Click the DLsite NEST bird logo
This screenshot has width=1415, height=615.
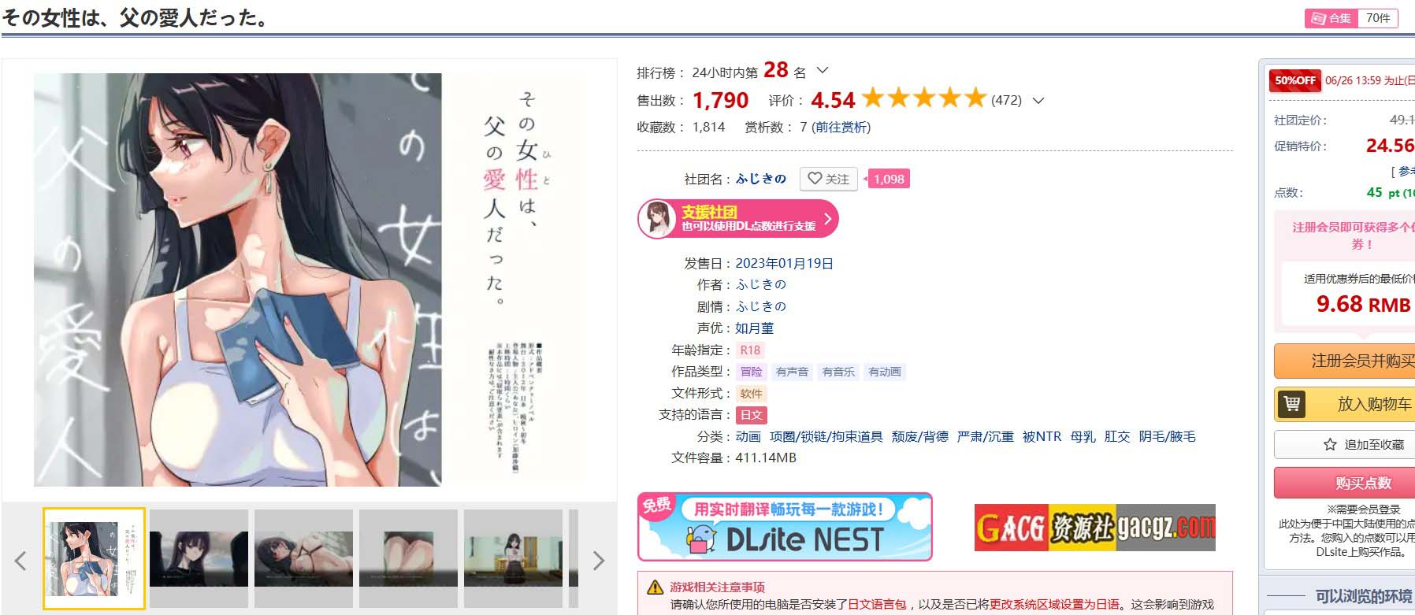700,540
